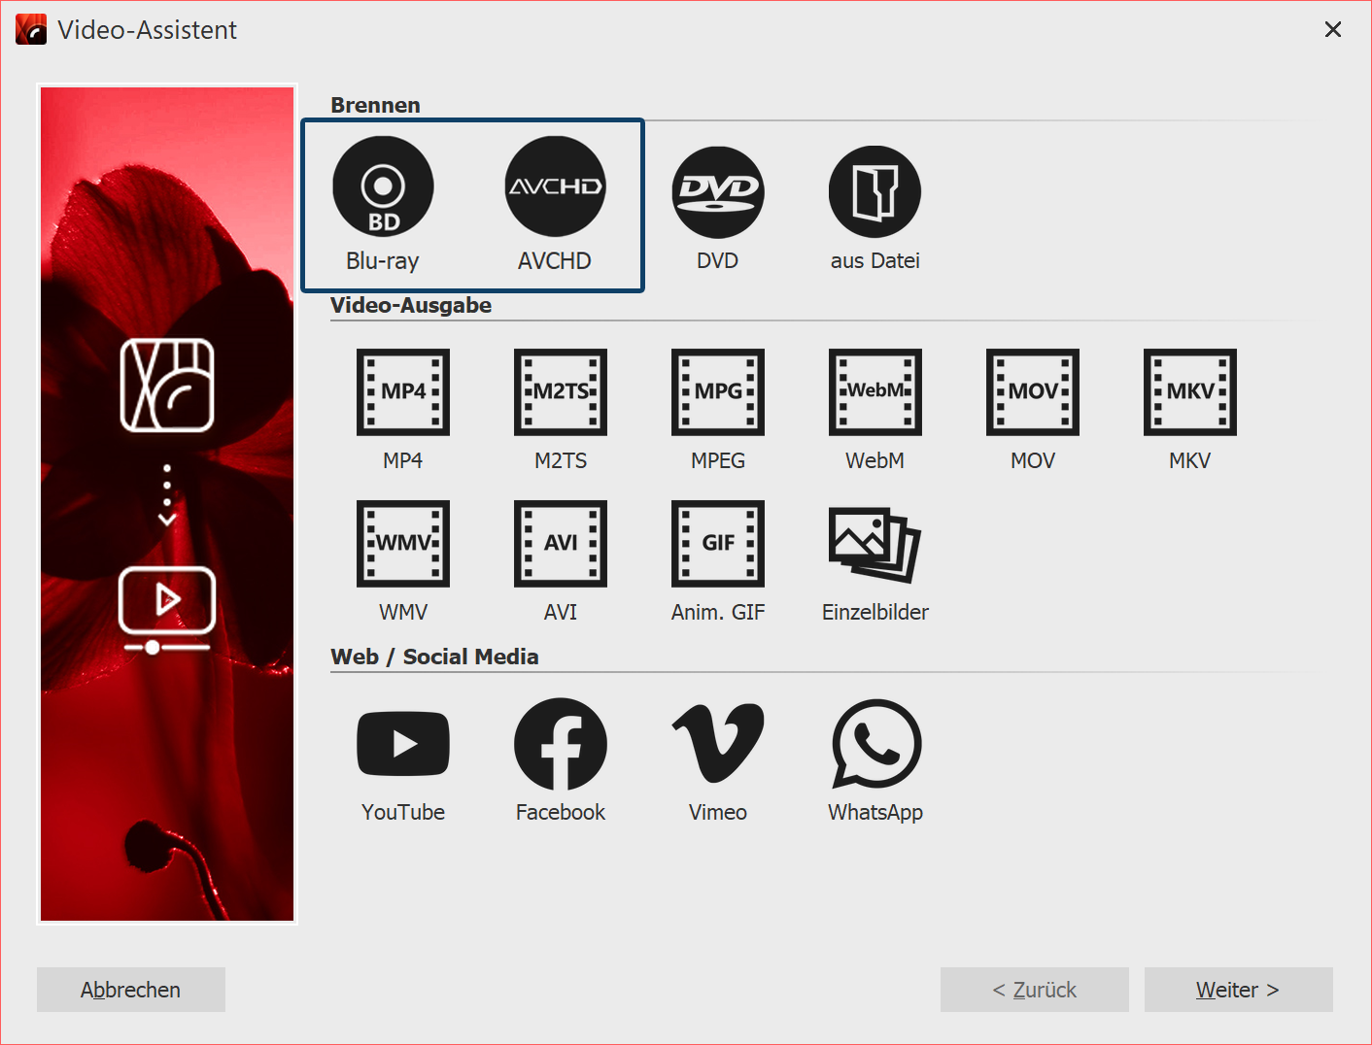Choose MKV as the output container
Screen dimensions: 1372x1045
(1189, 392)
